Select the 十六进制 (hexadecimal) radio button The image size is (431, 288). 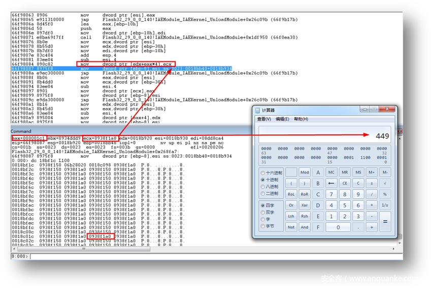point(262,173)
